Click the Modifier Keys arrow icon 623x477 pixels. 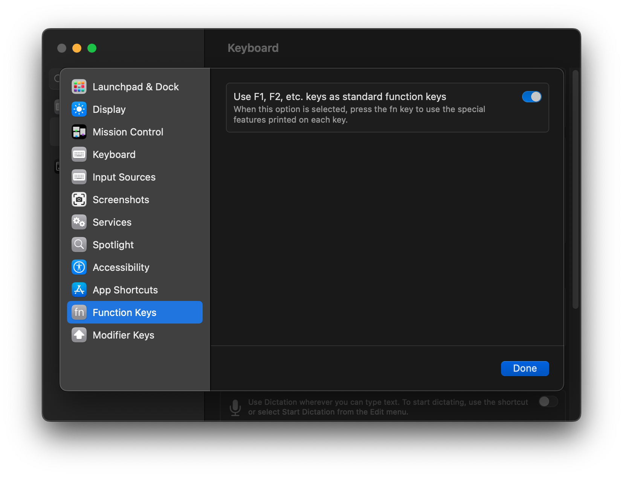(x=79, y=335)
